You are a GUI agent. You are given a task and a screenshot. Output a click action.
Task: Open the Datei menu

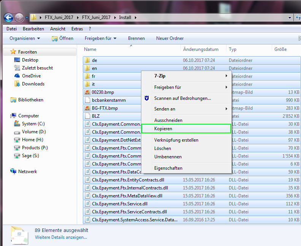tap(11, 29)
